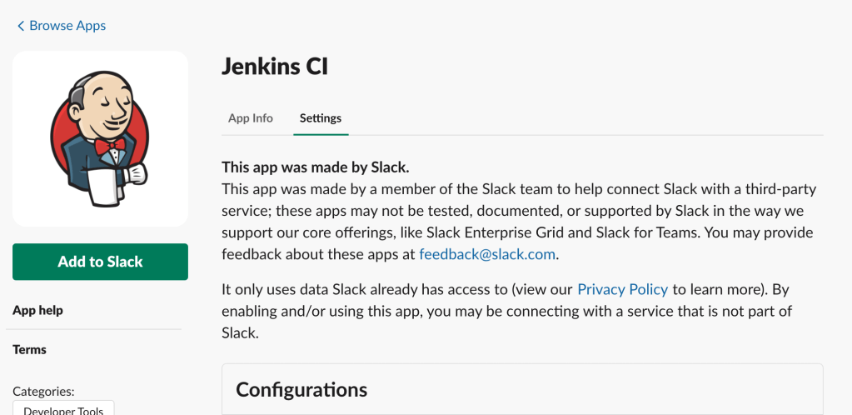
Task: Select the Settings tab
Action: tap(321, 118)
